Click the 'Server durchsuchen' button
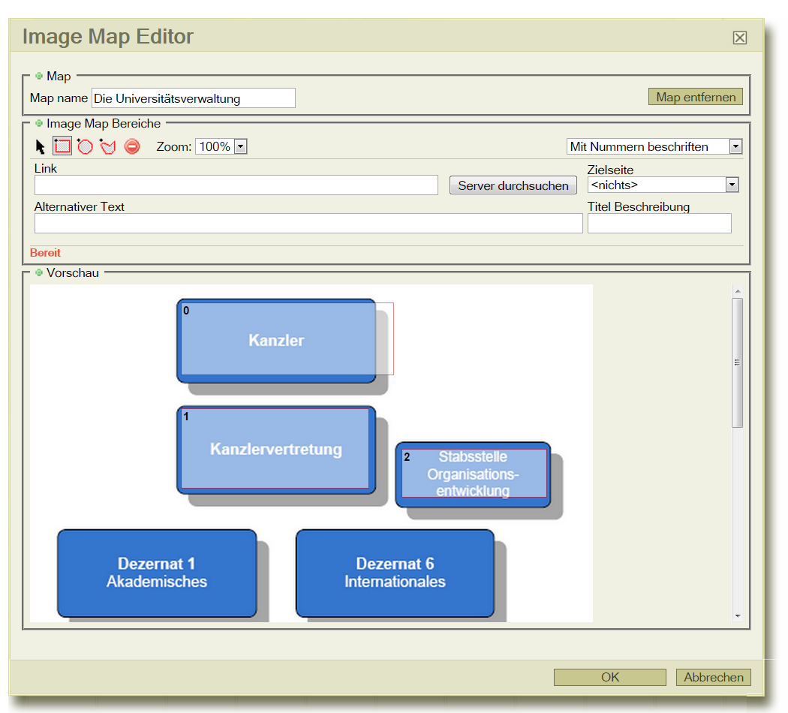 click(x=513, y=185)
